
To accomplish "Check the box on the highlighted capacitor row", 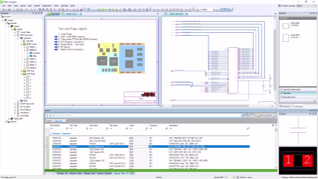I will click(47, 146).
